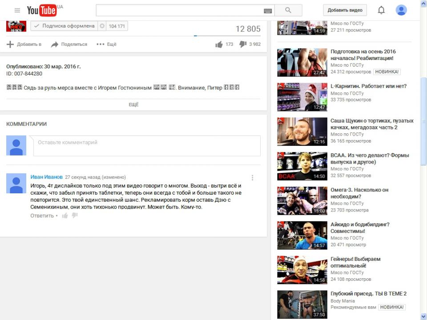Expand the description with 'ЕЩЁ'
This screenshot has width=427, height=320.
133,105
